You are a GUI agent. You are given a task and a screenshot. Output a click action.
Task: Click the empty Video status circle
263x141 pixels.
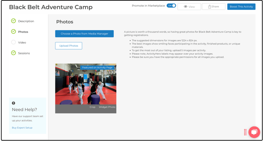[x=13, y=42]
